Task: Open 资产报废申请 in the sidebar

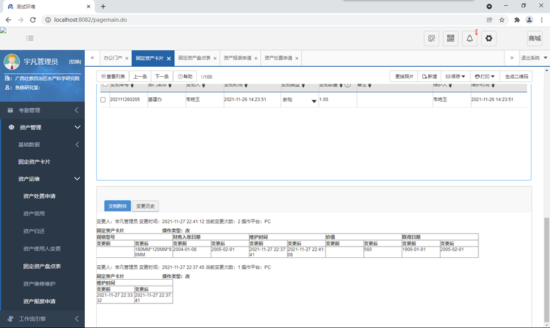Action: (39, 301)
